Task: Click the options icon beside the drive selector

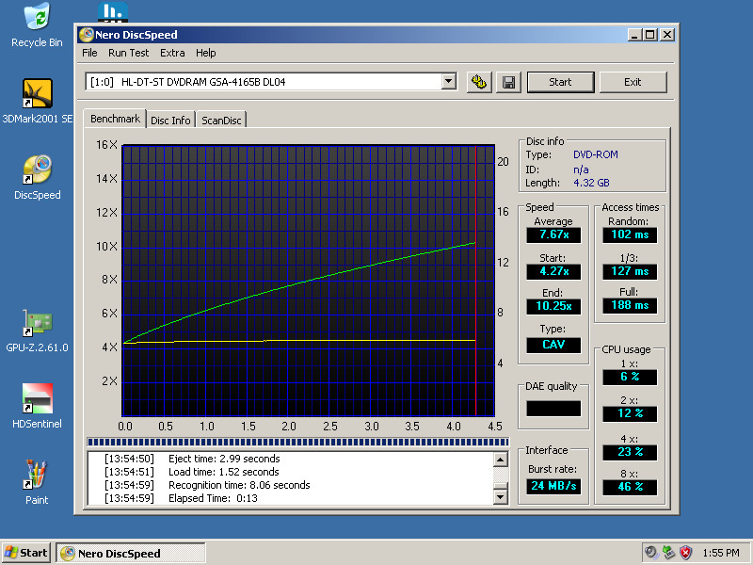Action: [478, 82]
